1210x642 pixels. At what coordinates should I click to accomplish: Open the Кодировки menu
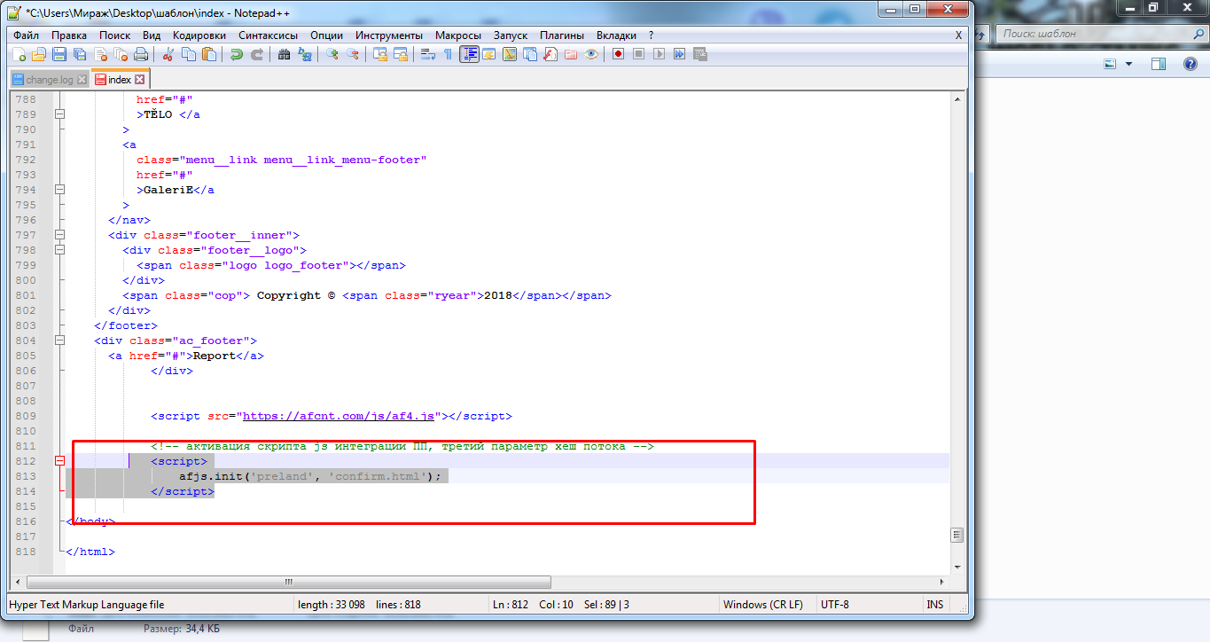199,35
